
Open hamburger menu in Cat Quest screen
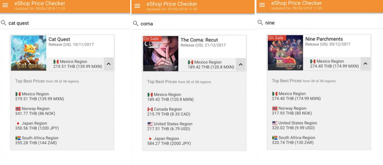pyautogui.click(x=5, y=5)
